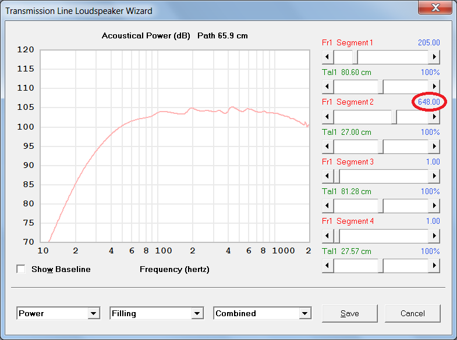Cancel the loudspeaker wizard
The image size is (457, 340).
tap(412, 313)
